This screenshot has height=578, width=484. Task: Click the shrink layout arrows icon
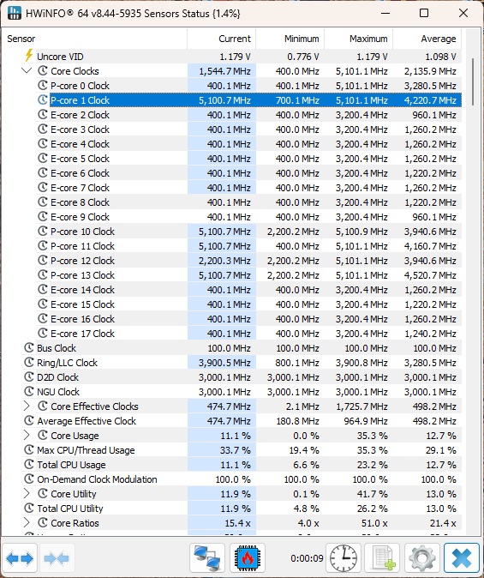56,558
